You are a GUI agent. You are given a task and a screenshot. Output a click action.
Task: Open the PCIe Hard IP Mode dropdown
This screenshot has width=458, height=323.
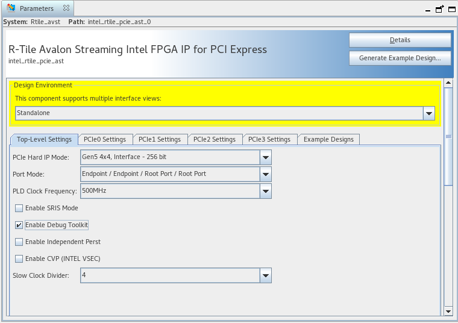coord(266,158)
